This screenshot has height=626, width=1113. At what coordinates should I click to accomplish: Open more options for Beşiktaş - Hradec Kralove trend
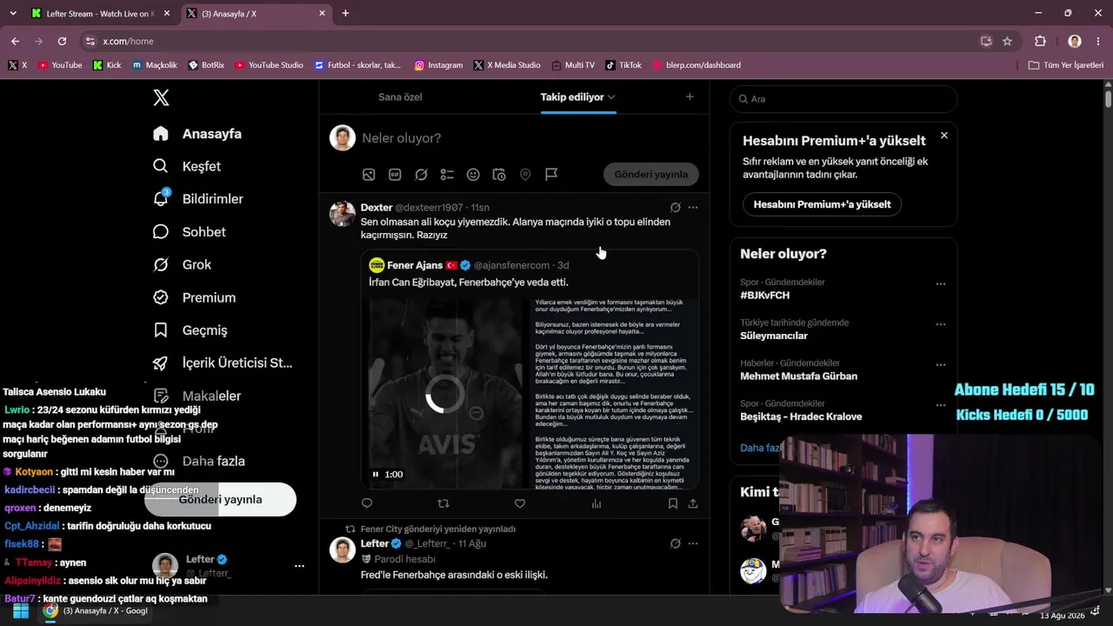(941, 405)
